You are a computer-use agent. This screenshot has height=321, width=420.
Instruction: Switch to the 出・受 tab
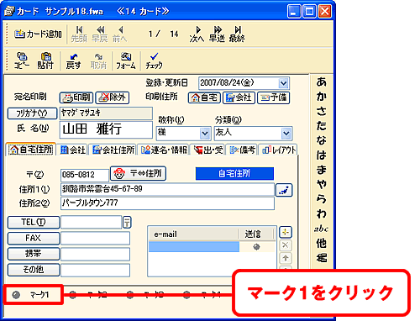208,150
